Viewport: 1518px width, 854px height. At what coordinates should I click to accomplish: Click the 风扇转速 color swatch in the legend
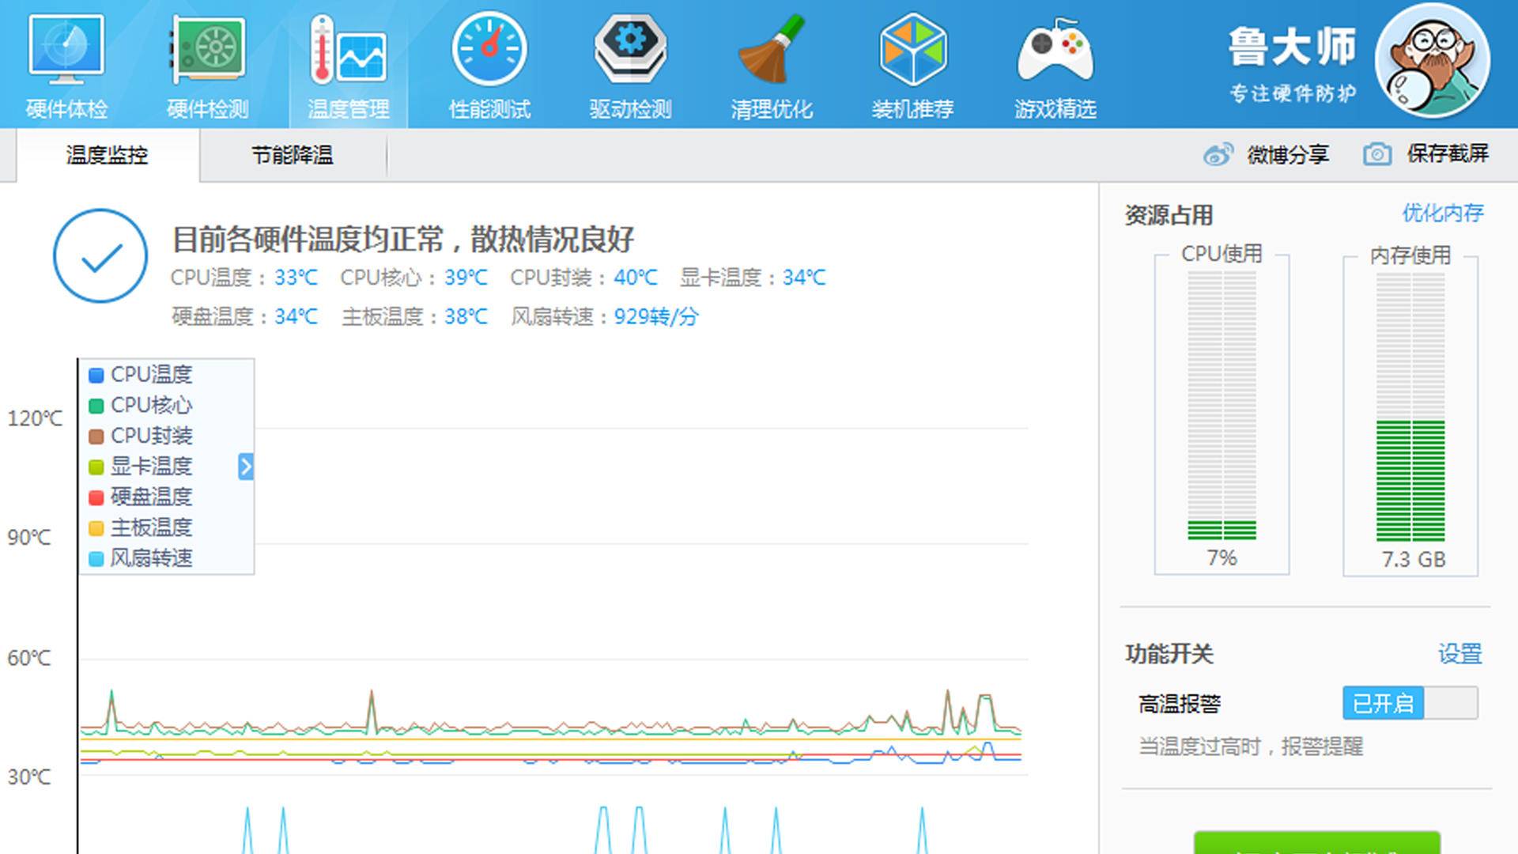[x=96, y=559]
